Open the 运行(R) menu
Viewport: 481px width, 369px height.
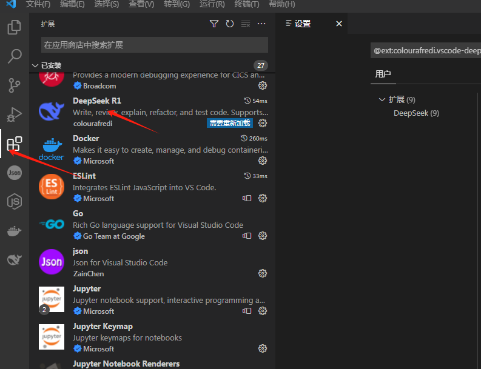coord(212,4)
